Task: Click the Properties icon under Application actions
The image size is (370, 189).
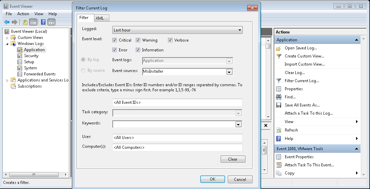Action: click(x=279, y=89)
